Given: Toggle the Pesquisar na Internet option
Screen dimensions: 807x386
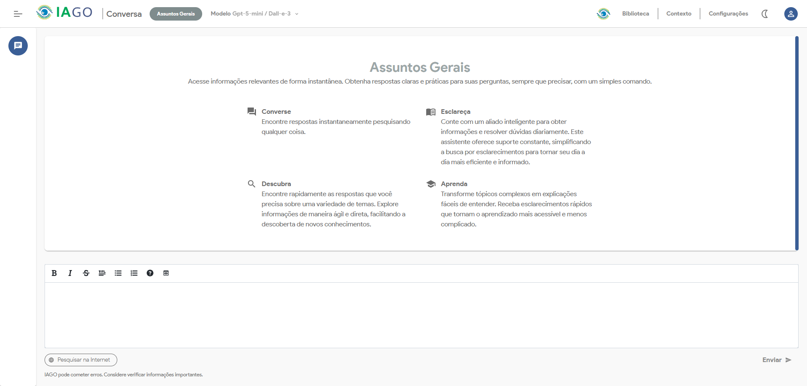Looking at the screenshot, I should 81,360.
